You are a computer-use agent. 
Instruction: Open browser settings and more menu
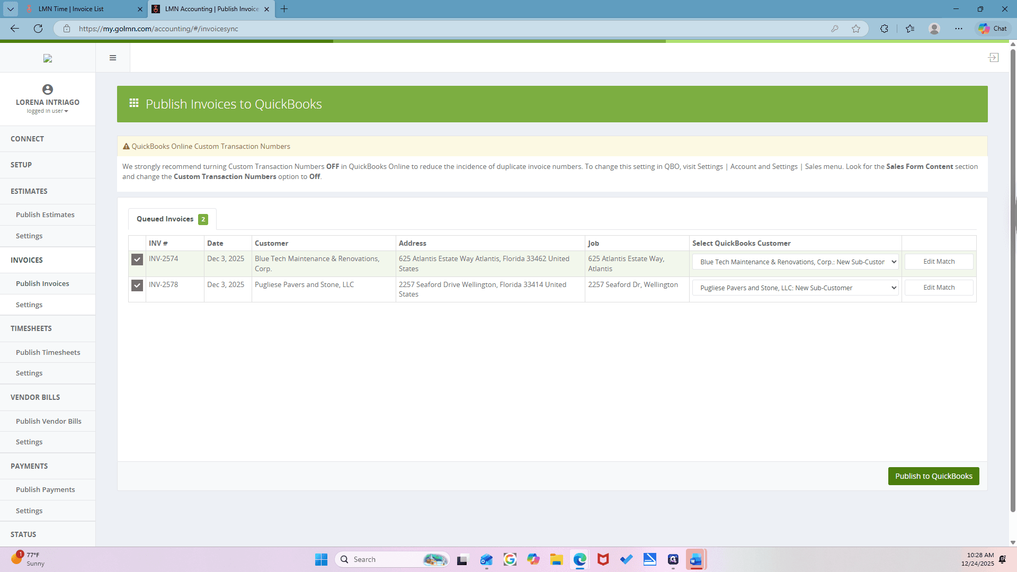959,29
